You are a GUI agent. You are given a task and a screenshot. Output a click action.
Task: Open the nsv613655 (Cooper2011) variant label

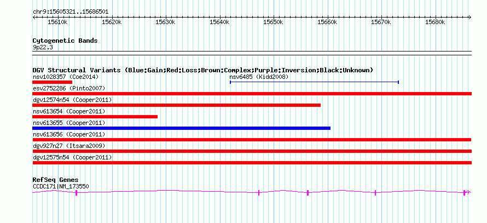coord(69,123)
